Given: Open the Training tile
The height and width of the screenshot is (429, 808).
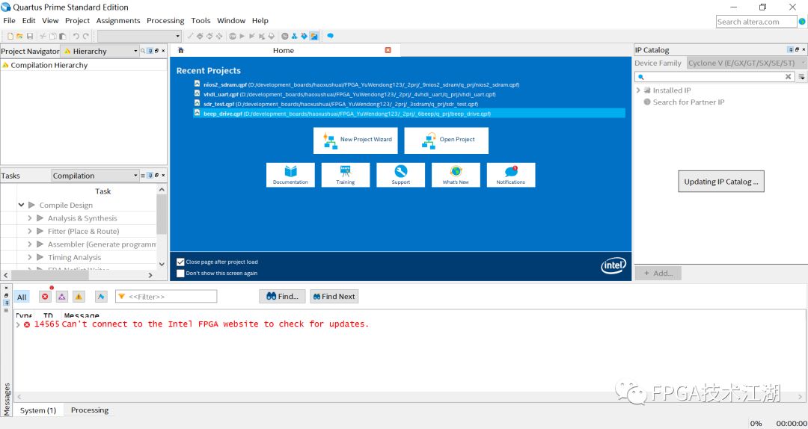Looking at the screenshot, I should (346, 175).
